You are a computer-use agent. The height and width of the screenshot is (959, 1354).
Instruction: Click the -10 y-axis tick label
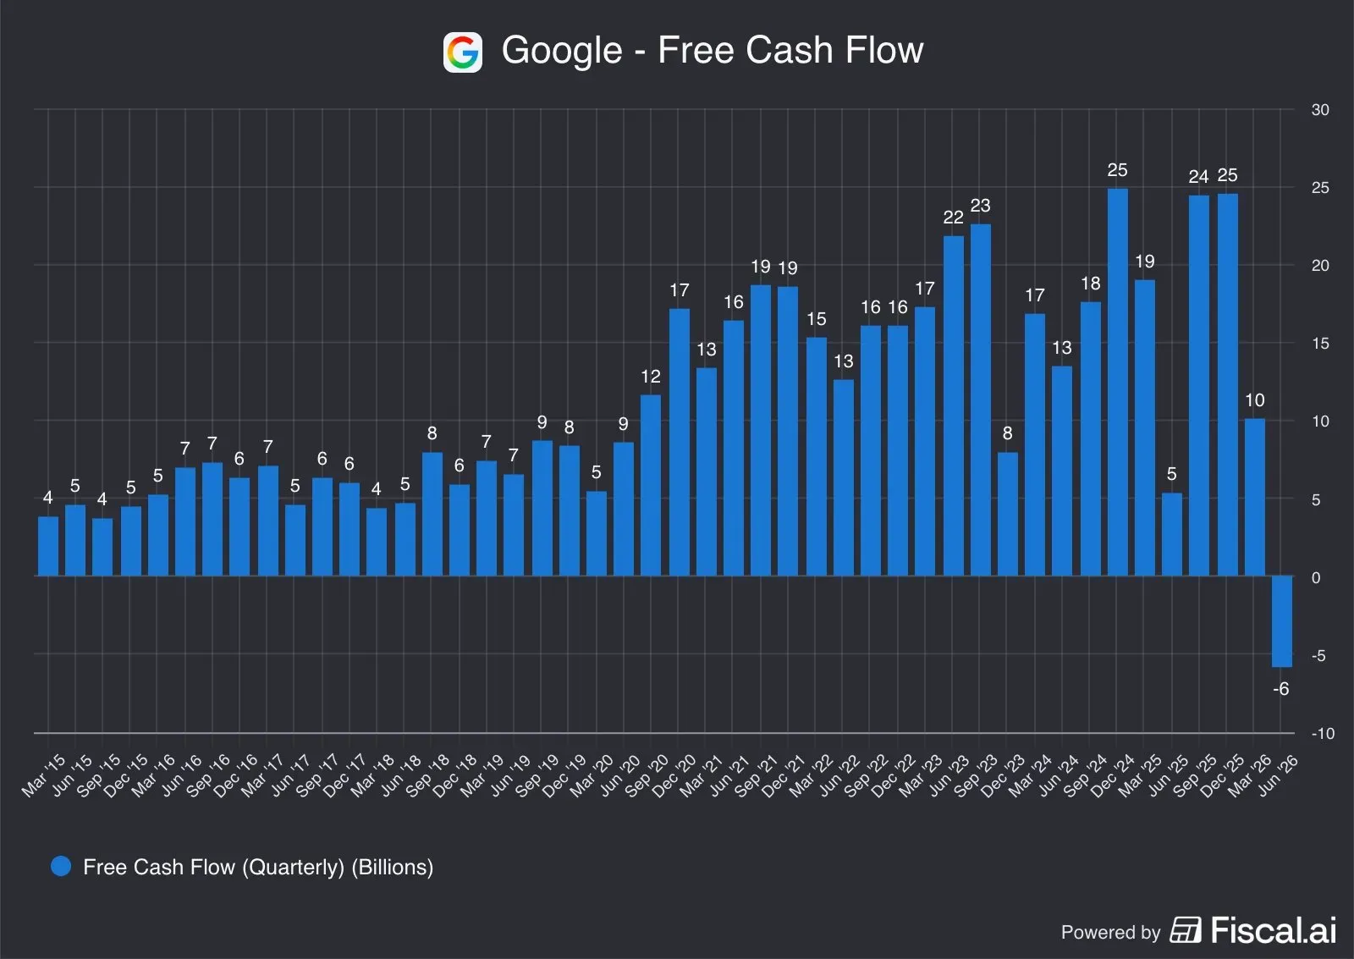[1322, 734]
